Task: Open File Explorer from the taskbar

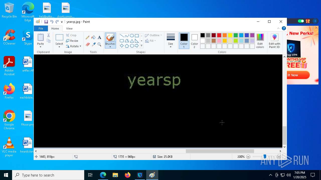Action: point(115,175)
